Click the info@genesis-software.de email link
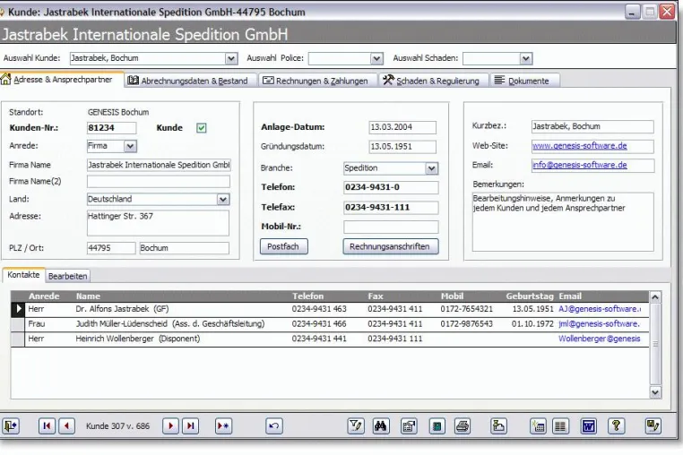The height and width of the screenshot is (455, 683). click(580, 165)
